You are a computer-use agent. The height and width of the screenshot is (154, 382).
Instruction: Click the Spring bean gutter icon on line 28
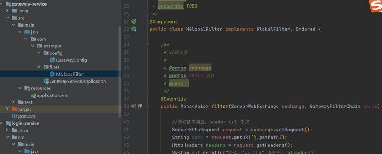coord(133,29)
